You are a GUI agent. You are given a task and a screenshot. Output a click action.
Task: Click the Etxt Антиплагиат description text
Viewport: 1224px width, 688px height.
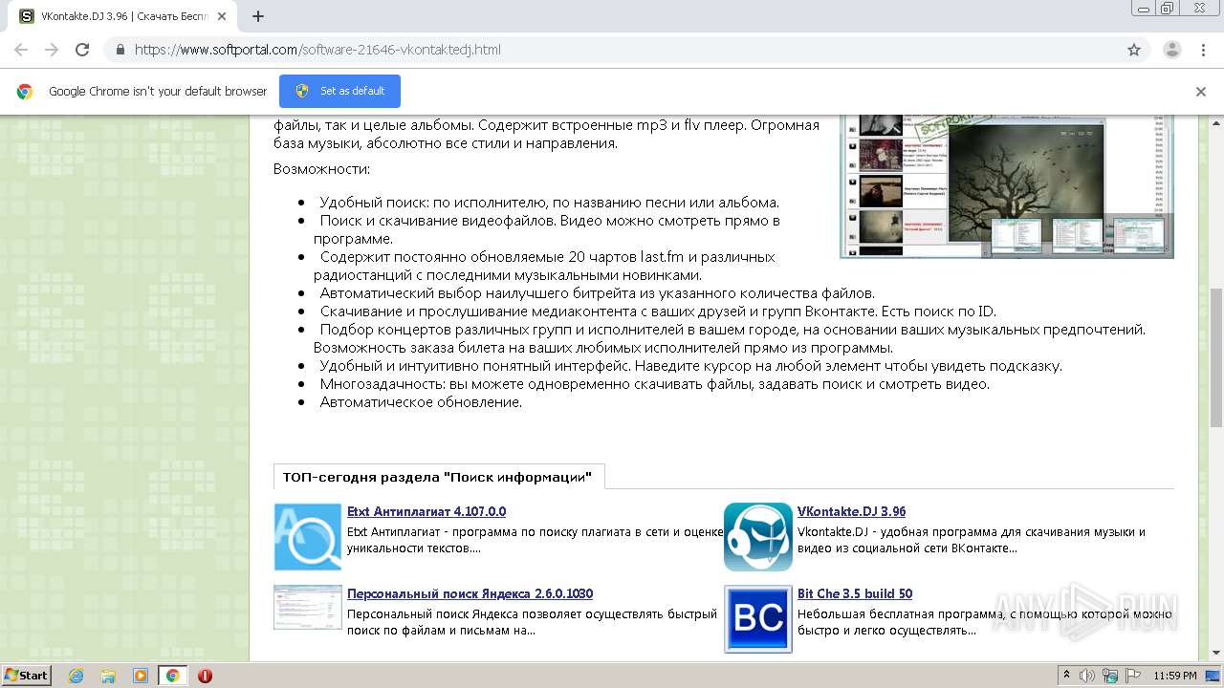535,540
